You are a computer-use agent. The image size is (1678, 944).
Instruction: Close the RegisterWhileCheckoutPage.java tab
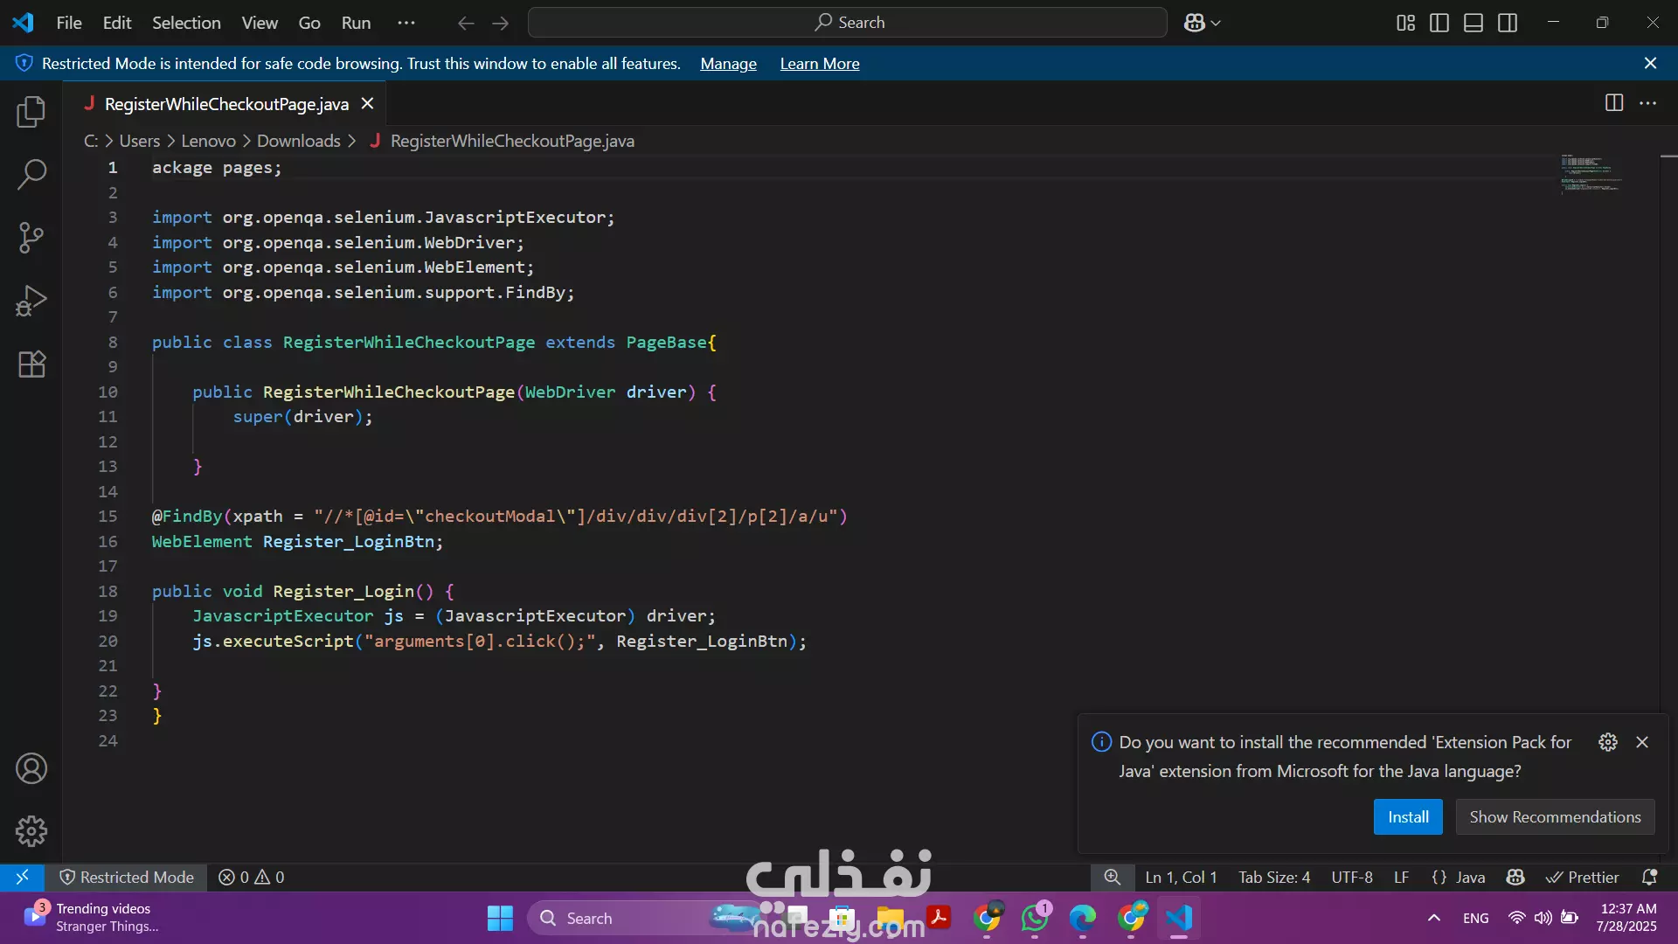[x=368, y=103]
